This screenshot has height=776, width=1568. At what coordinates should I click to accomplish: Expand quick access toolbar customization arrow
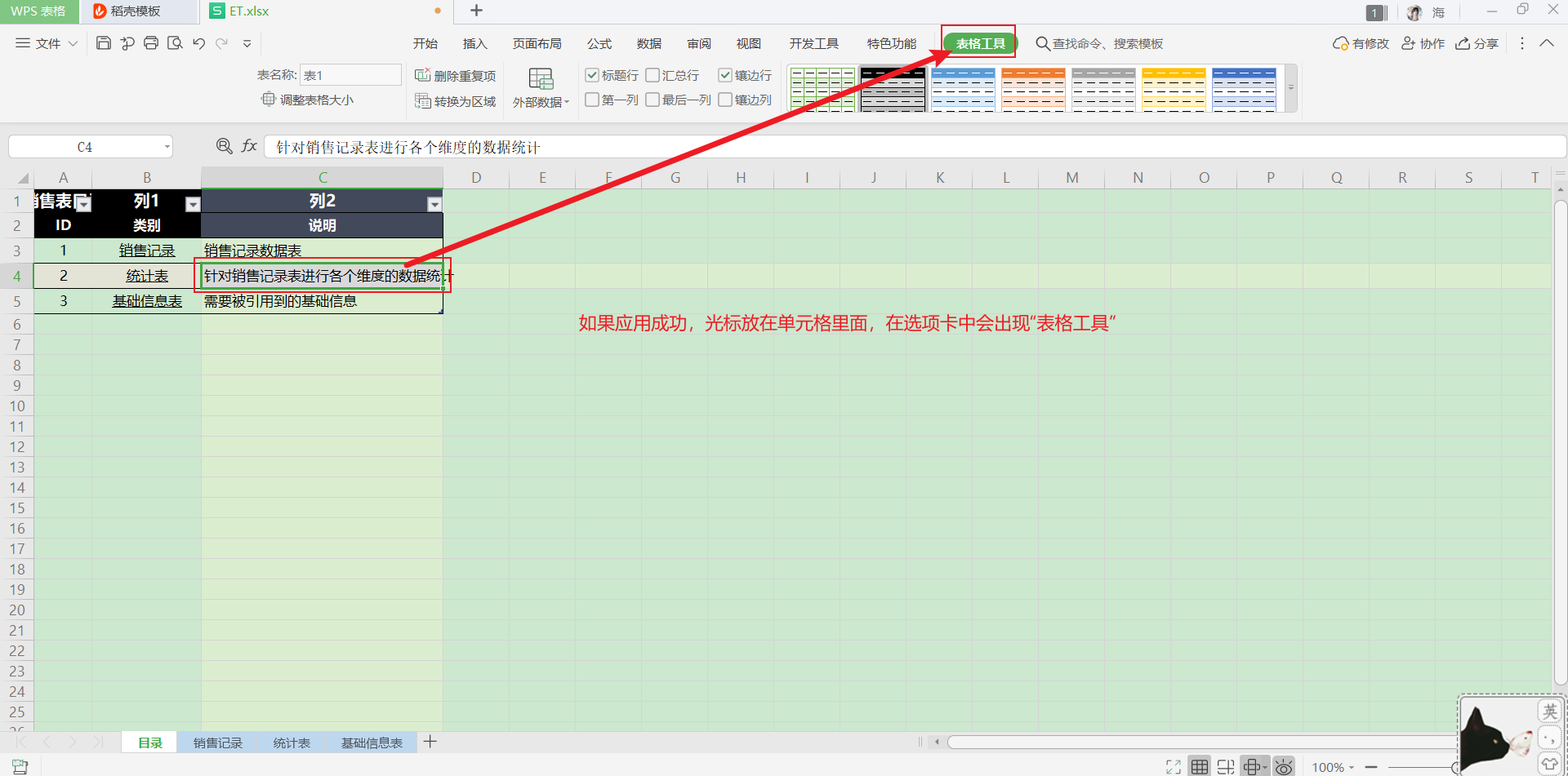247,44
